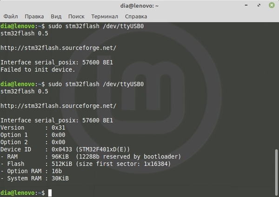Image resolution: width=279 pixels, height=197 pixels.
Task: Click the 'Failed to init device.' message
Action: click(38, 70)
